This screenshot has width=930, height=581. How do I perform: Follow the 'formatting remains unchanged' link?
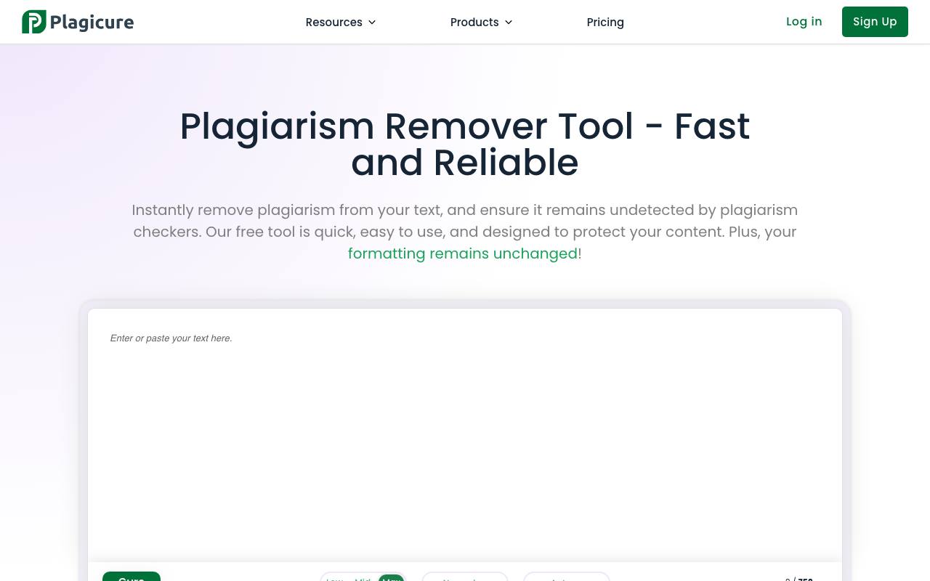[x=463, y=253]
